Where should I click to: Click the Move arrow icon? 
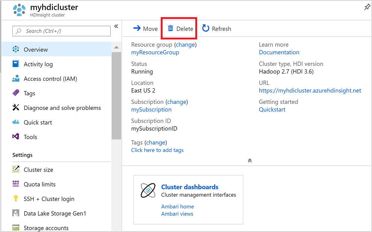(137, 28)
